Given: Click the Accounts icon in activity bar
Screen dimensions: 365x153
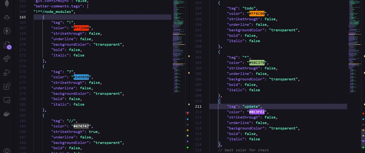Looking at the screenshot, I should pos(7,150).
